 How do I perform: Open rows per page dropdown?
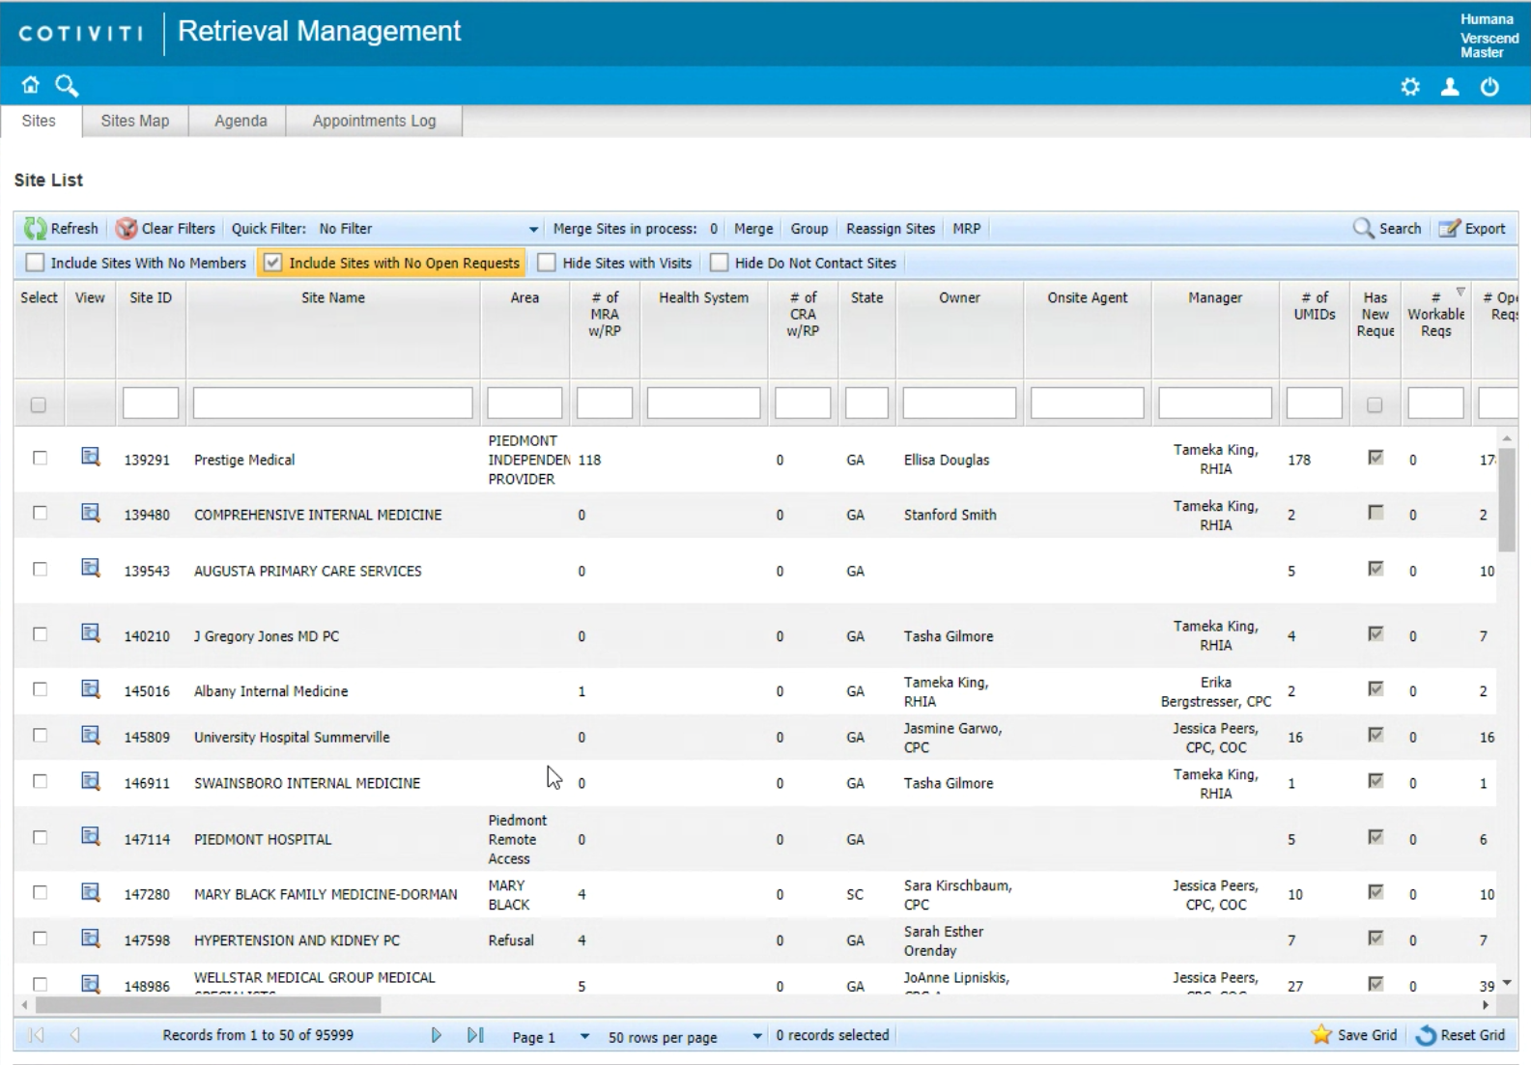tap(757, 1037)
